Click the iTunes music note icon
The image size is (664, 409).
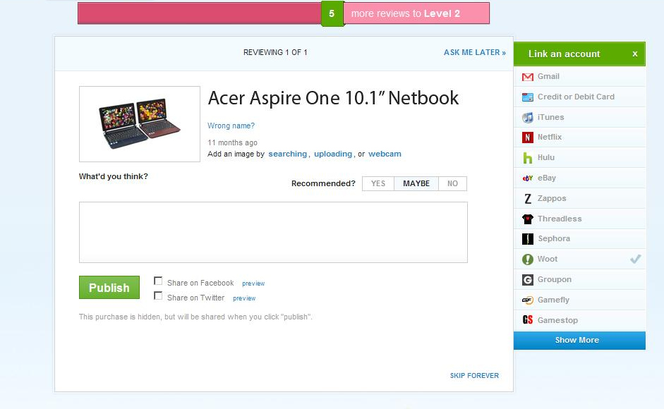(x=528, y=117)
